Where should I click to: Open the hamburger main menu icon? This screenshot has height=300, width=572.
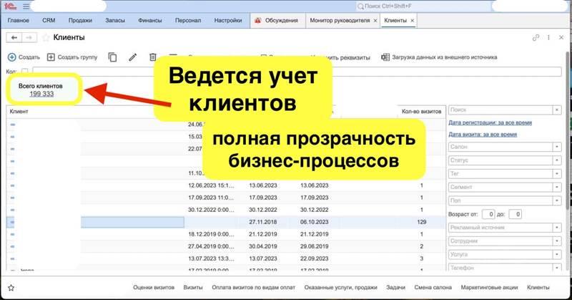coord(26,6)
